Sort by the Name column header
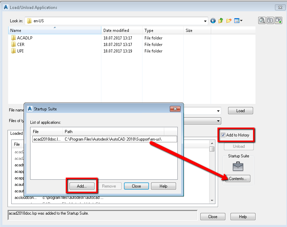The image size is (287, 227). coord(55,31)
